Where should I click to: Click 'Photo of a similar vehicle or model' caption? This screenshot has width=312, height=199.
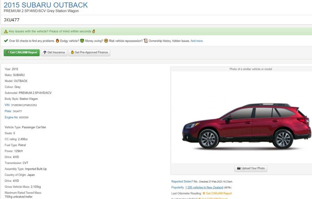click(251, 69)
